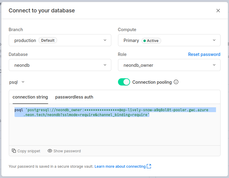Click the Show password eye icon
229x178 pixels.
(50, 151)
